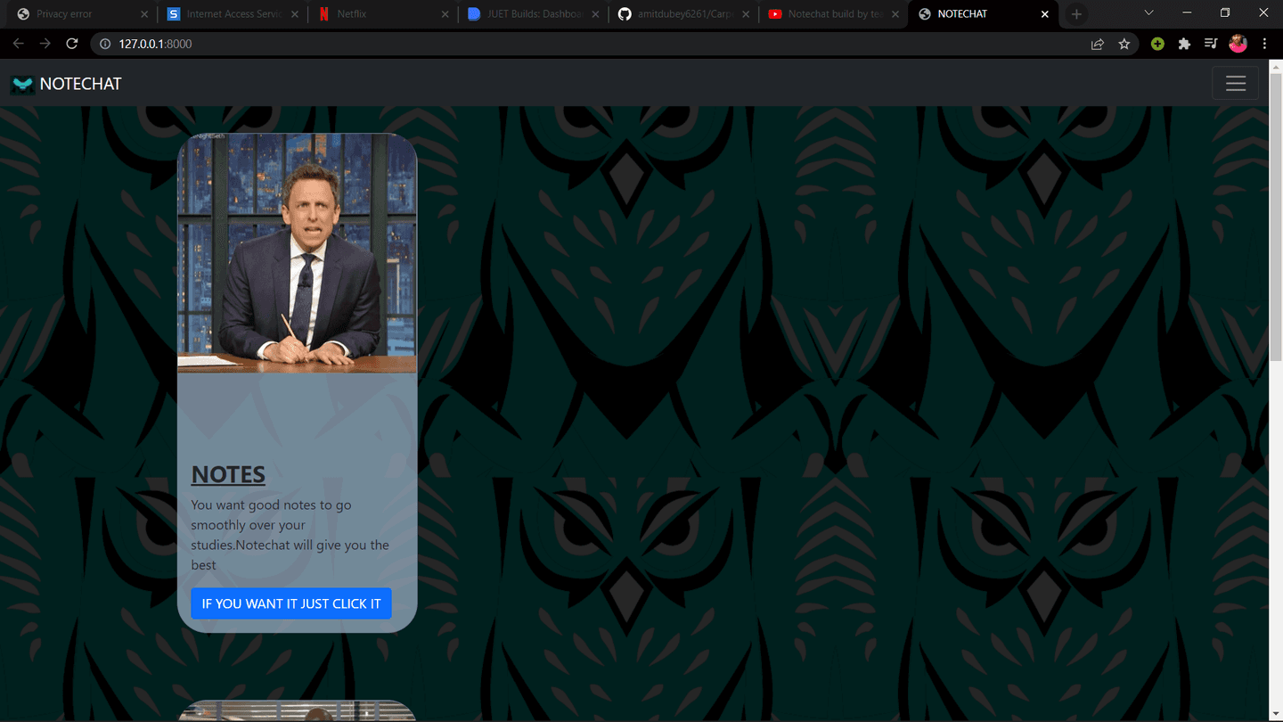1283x722 pixels.
Task: Click the notes description paragraph text
Action: (x=290, y=535)
